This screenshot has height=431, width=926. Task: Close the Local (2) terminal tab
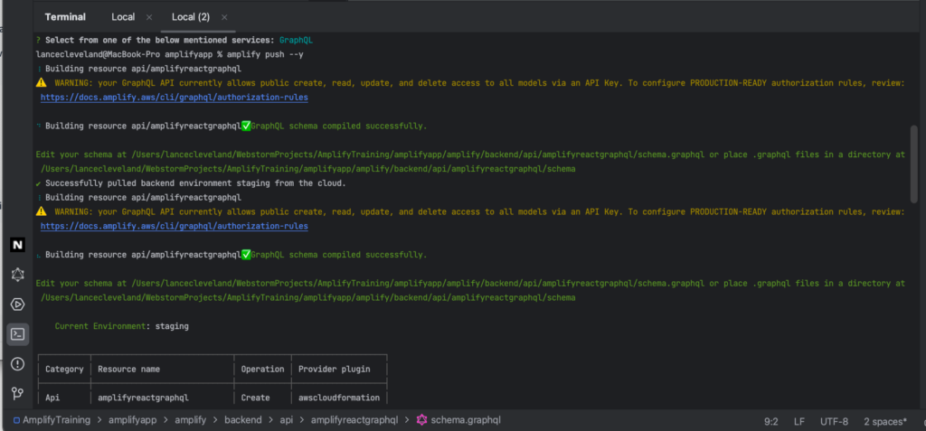[x=224, y=17]
